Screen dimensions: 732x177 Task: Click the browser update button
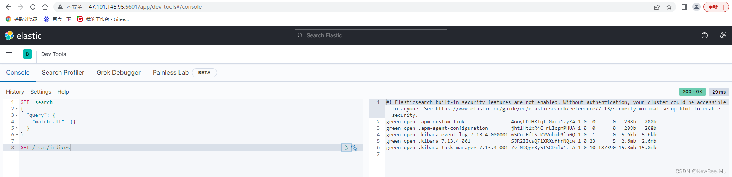[x=716, y=7]
